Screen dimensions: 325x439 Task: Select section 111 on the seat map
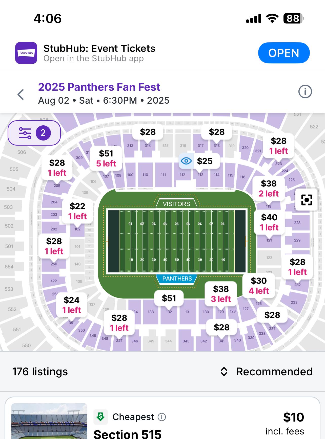coord(163,175)
